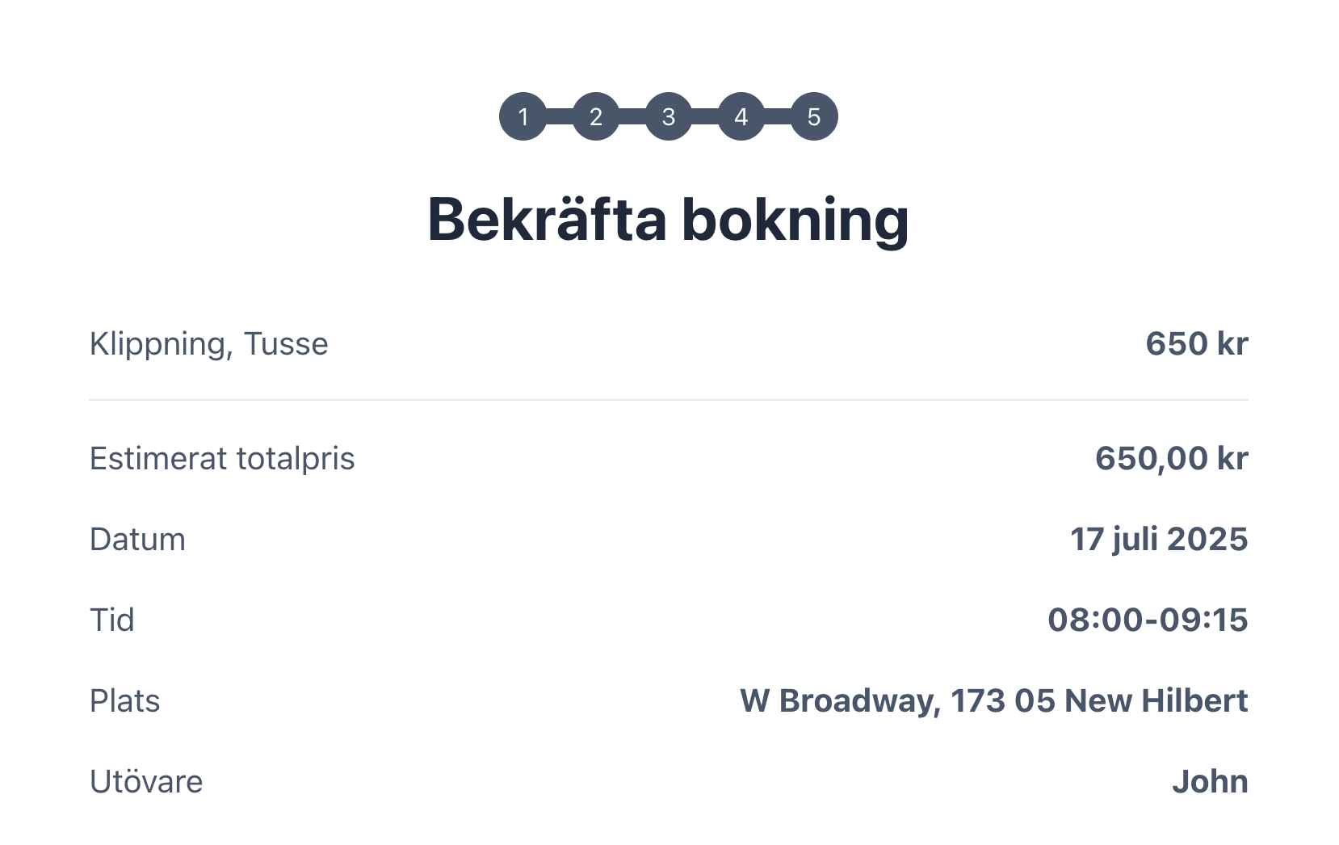Click the 'Datum' label

pos(137,539)
